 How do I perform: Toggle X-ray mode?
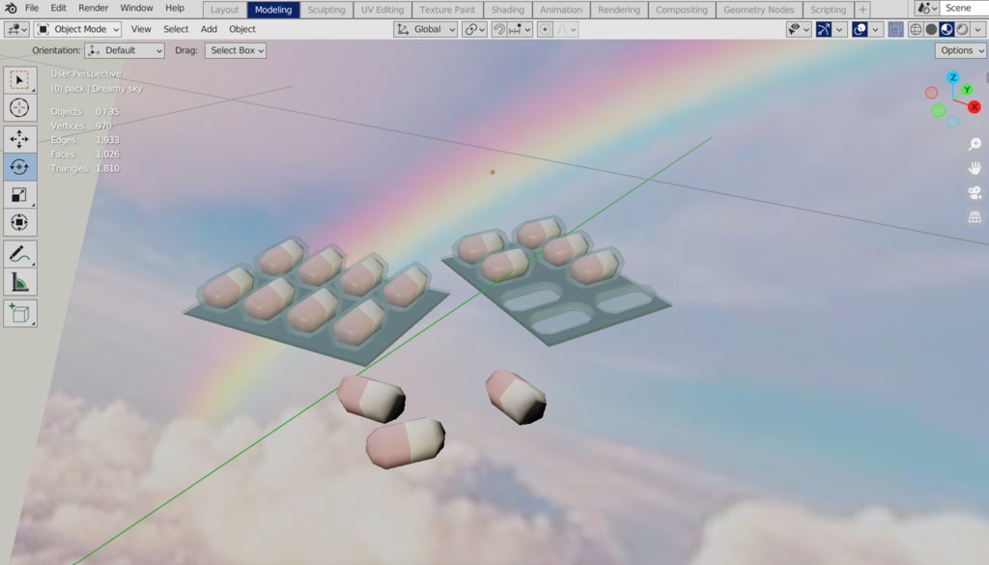[x=895, y=29]
